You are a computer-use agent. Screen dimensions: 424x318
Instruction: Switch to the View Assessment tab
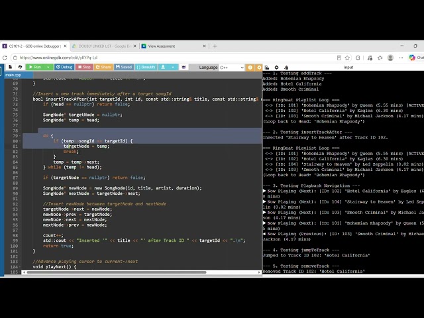pyautogui.click(x=173, y=46)
